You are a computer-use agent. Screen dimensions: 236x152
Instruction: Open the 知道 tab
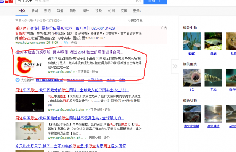pos(60,11)
